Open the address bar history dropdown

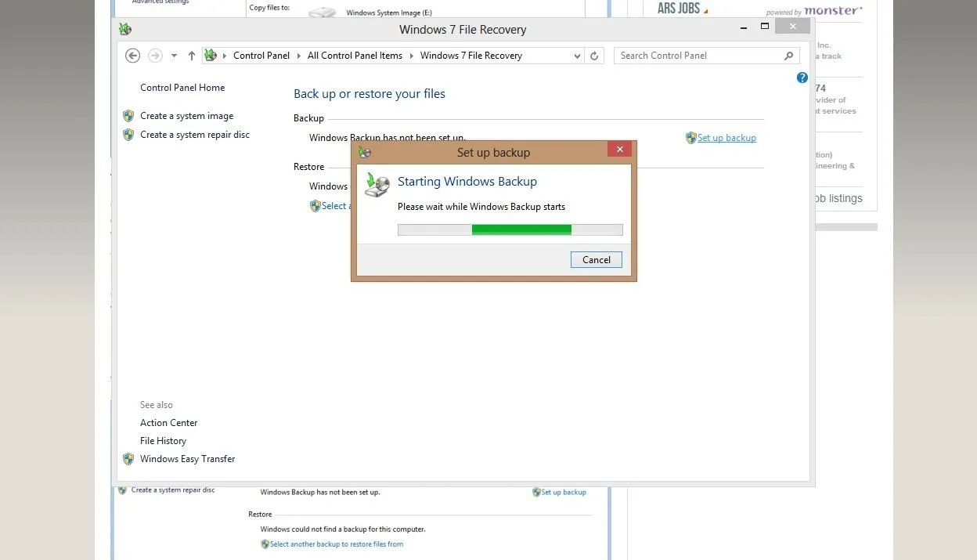tap(577, 56)
